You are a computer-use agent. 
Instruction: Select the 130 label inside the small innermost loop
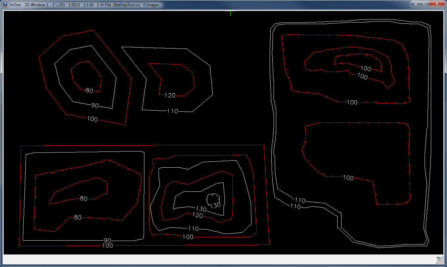pos(215,205)
